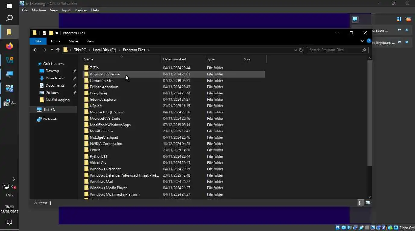
Task: Switch to large icons view layout
Action: coord(368,203)
